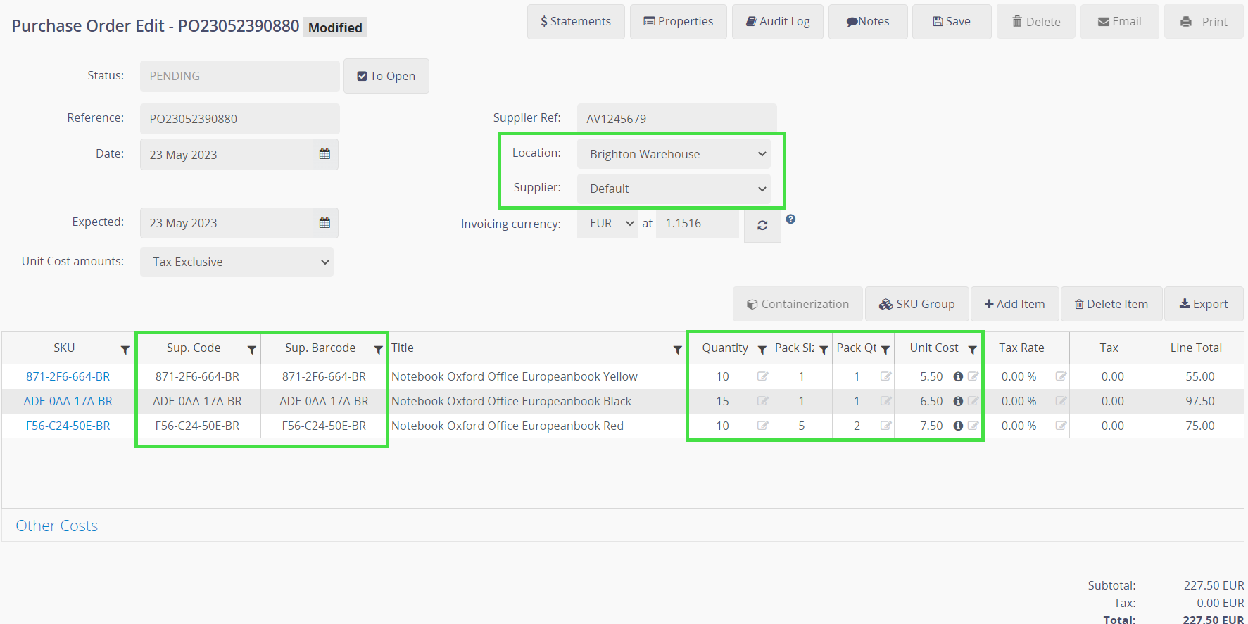Click the Reference input field
Screen dimensions: 1248x624
(240, 119)
